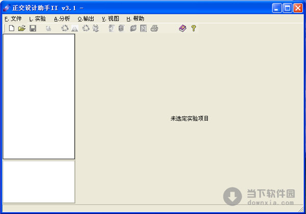Click the New file blank-page icon
The height and width of the screenshot is (214, 306).
click(x=12, y=28)
